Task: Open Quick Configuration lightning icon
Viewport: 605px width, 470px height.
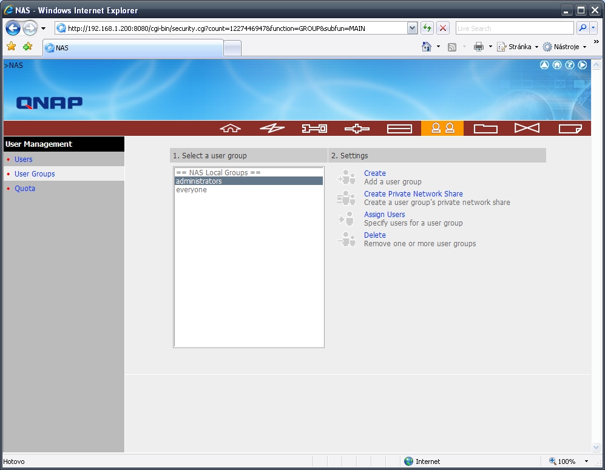Action: (272, 129)
